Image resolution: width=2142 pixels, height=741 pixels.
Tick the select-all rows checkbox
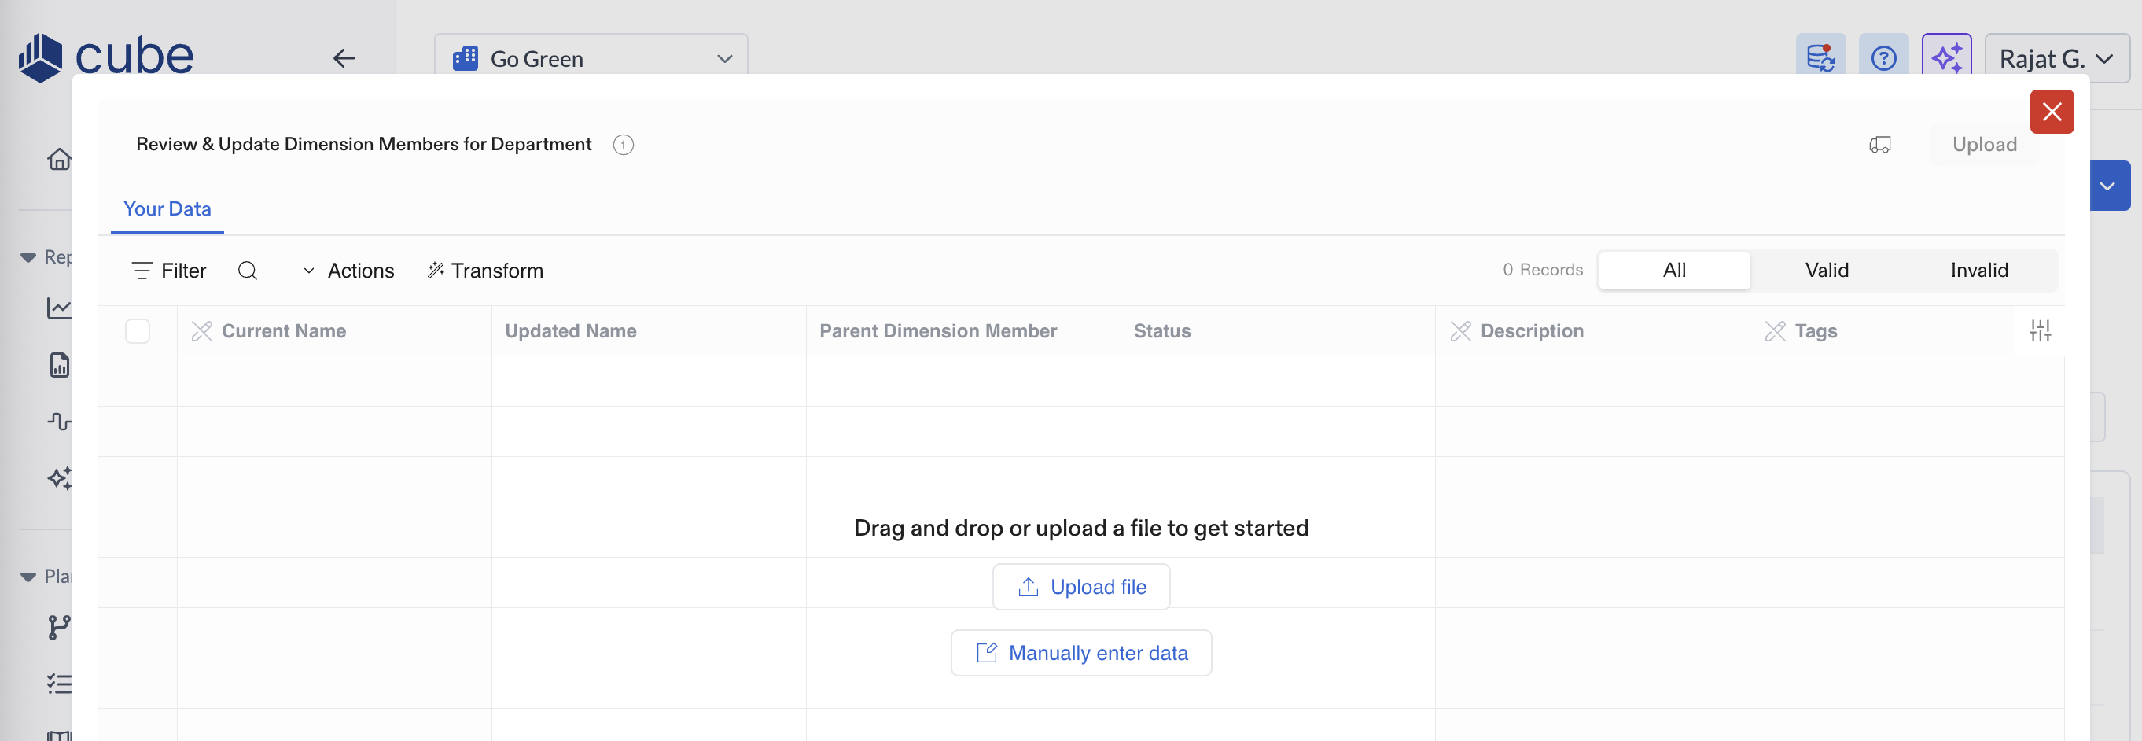pos(137,331)
